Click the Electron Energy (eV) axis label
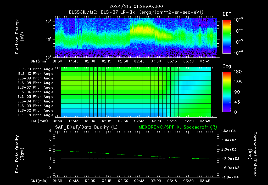 (x=19, y=37)
